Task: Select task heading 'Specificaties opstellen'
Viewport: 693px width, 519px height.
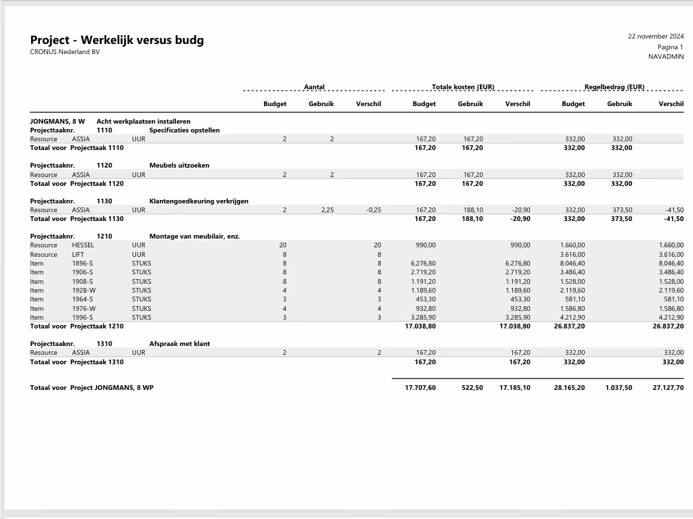Action: click(184, 130)
